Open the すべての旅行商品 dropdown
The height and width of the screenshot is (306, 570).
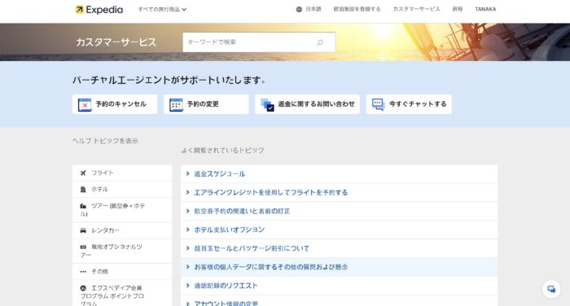[x=162, y=10]
